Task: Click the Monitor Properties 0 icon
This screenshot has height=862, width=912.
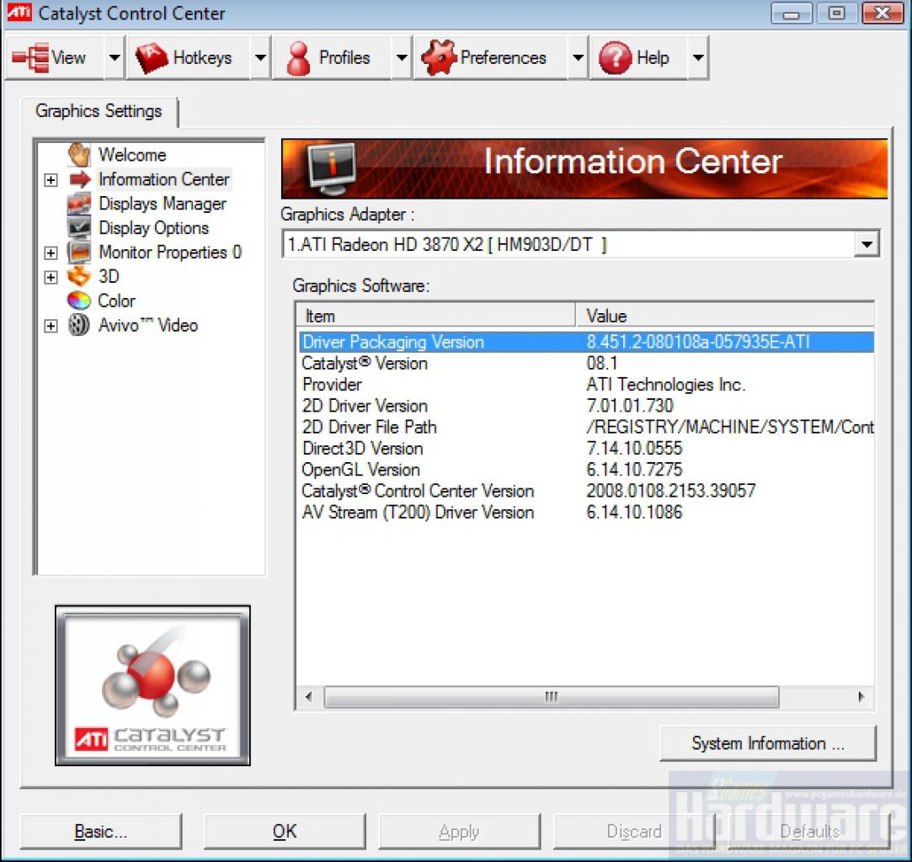Action: point(79,253)
